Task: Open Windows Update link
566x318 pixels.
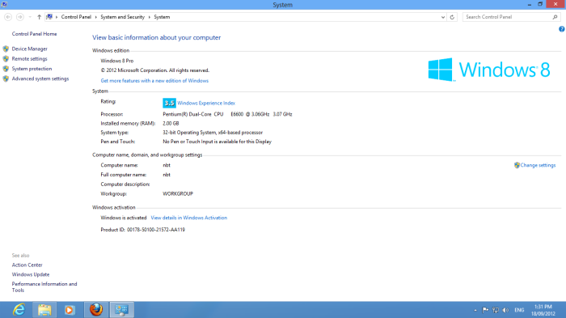Action: 31,274
